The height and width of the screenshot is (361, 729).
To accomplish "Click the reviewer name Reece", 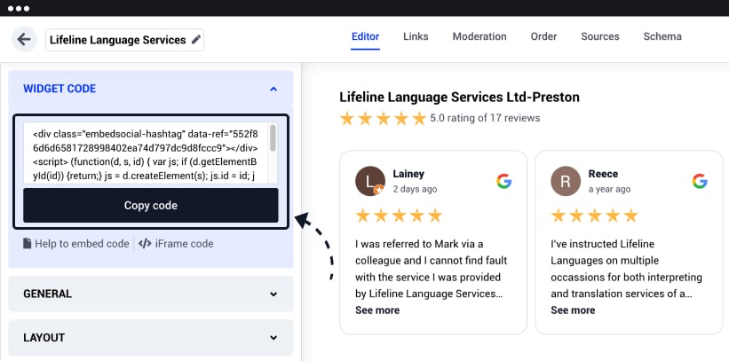I will pyautogui.click(x=603, y=174).
